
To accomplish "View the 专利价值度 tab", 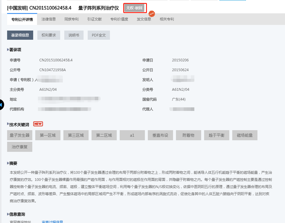I will (x=119, y=19).
